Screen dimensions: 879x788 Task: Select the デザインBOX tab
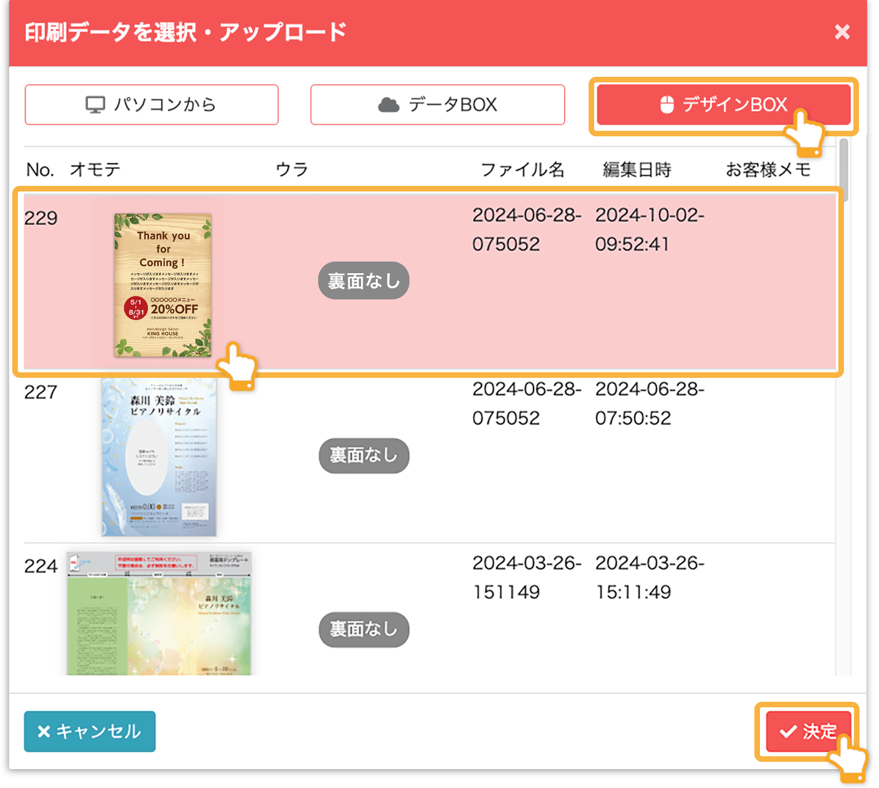[x=723, y=105]
